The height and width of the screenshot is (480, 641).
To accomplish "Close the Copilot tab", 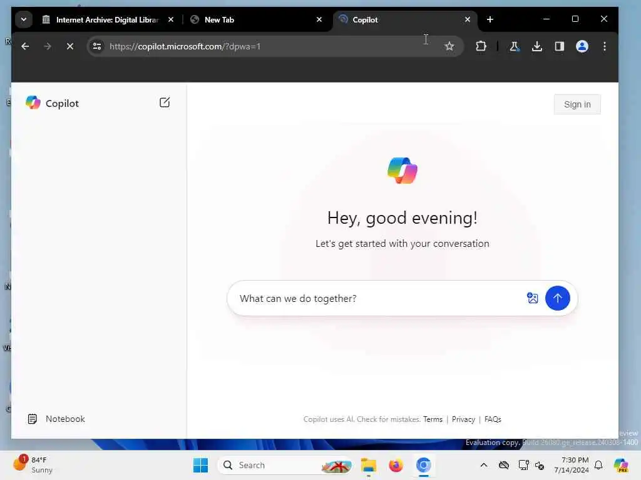I will pyautogui.click(x=468, y=19).
